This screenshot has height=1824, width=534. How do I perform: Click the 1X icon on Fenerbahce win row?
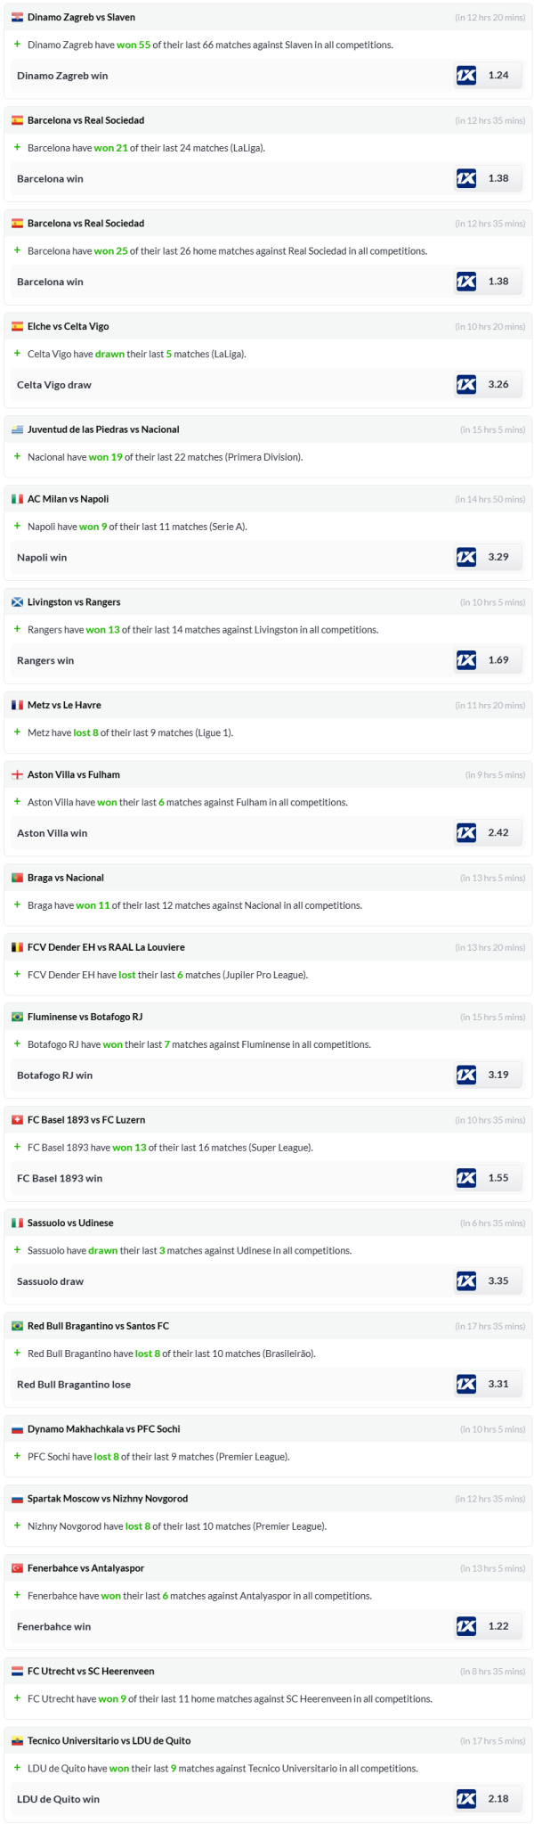[466, 1626]
